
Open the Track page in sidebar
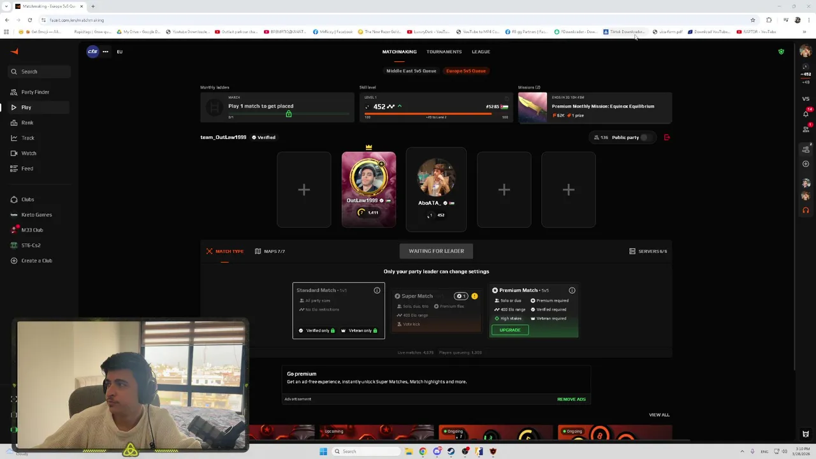(x=22, y=138)
